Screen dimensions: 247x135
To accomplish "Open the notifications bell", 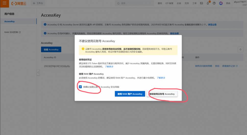I will pos(208,3).
